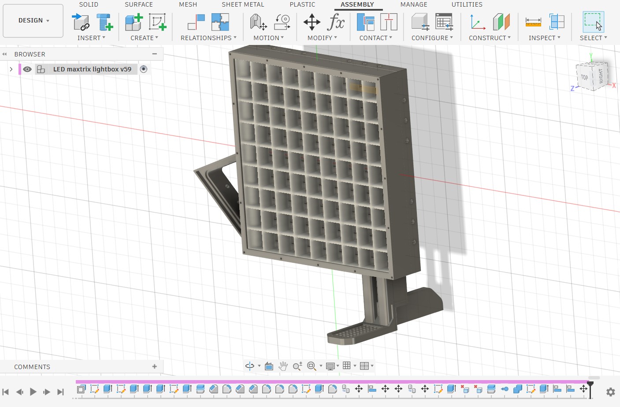Click the plus button in Comments
Screen dimensions: 620x407
click(155, 366)
